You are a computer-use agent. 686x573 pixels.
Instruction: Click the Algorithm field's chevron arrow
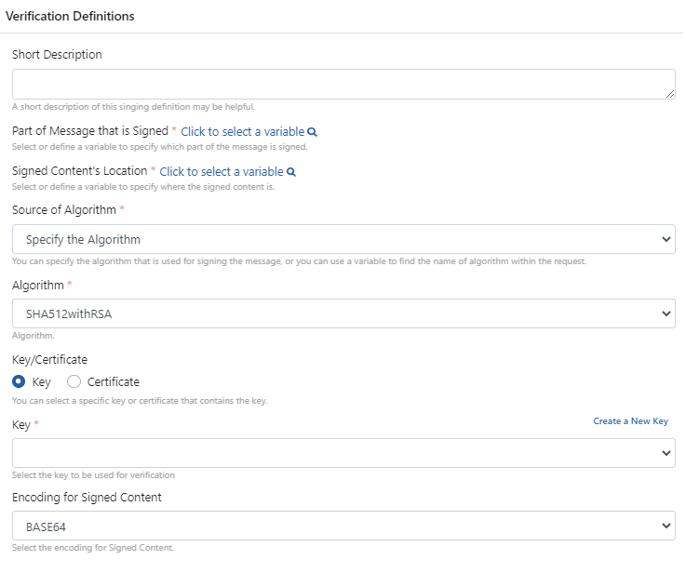point(666,313)
